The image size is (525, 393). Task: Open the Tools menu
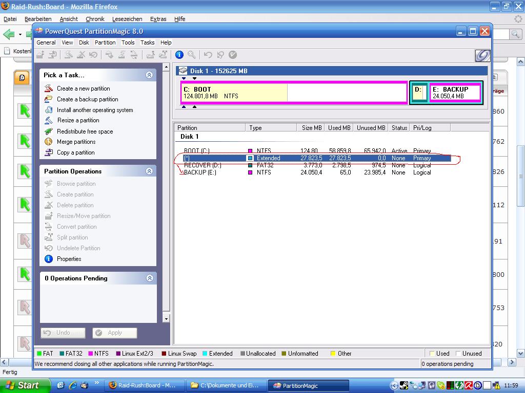[128, 42]
